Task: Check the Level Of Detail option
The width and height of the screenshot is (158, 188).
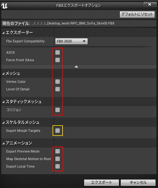Action: (x=58, y=89)
